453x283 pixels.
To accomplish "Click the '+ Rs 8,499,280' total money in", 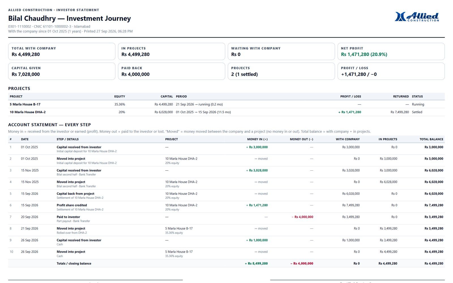I will point(256,263).
